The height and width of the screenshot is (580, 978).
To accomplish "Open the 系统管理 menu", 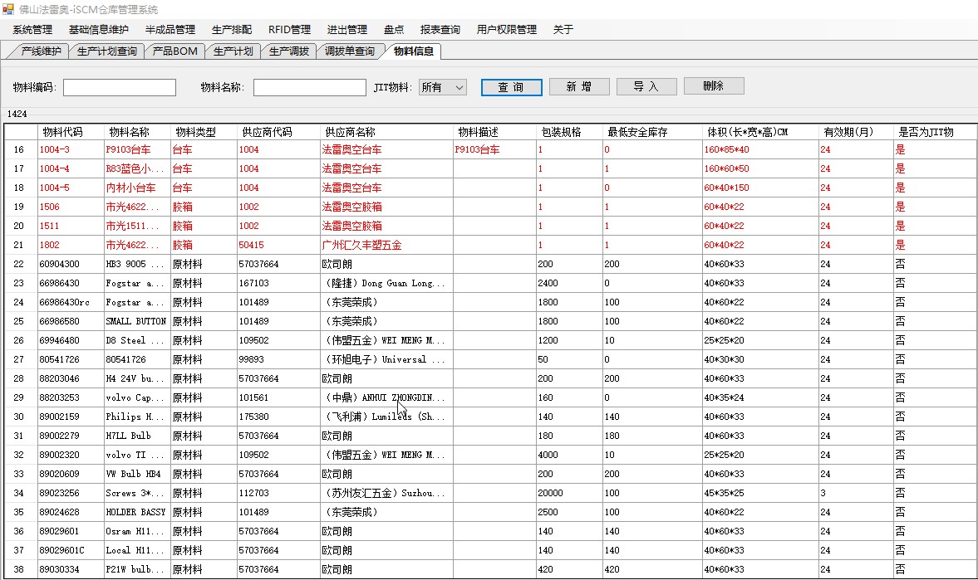I will (32, 29).
